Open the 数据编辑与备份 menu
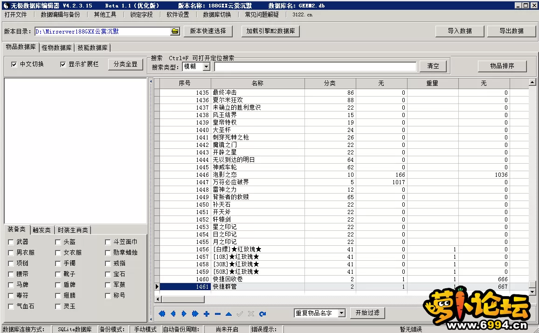 point(60,14)
